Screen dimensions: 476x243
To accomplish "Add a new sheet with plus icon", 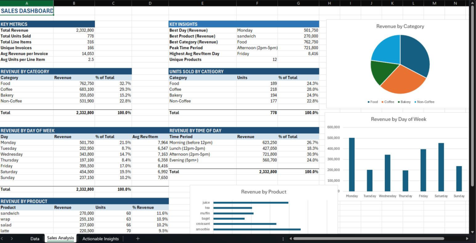I will coord(138,238).
